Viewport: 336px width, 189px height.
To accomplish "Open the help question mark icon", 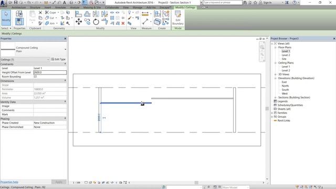I will [295, 3].
